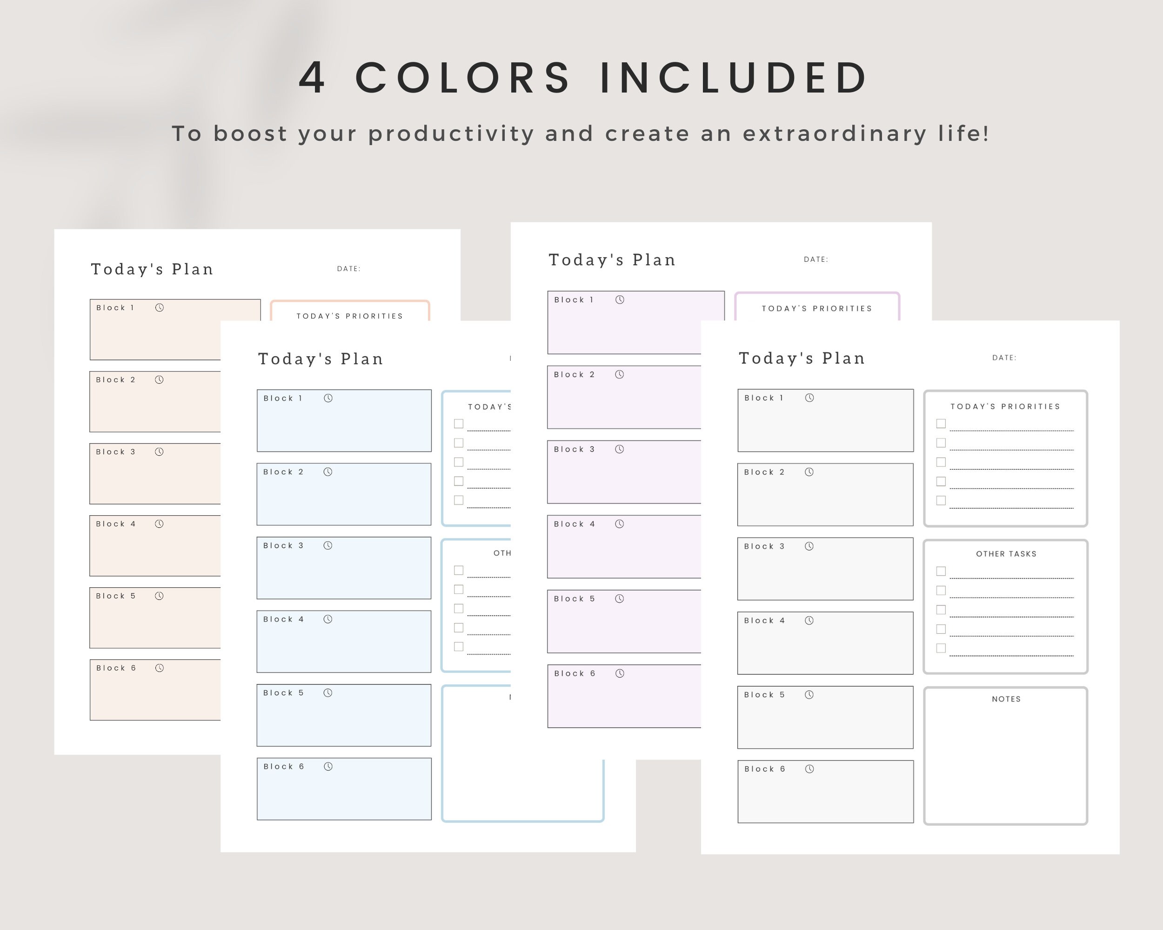Viewport: 1163px width, 930px height.
Task: Click the clock icon in Block 1 grey planner
Action: (809, 398)
